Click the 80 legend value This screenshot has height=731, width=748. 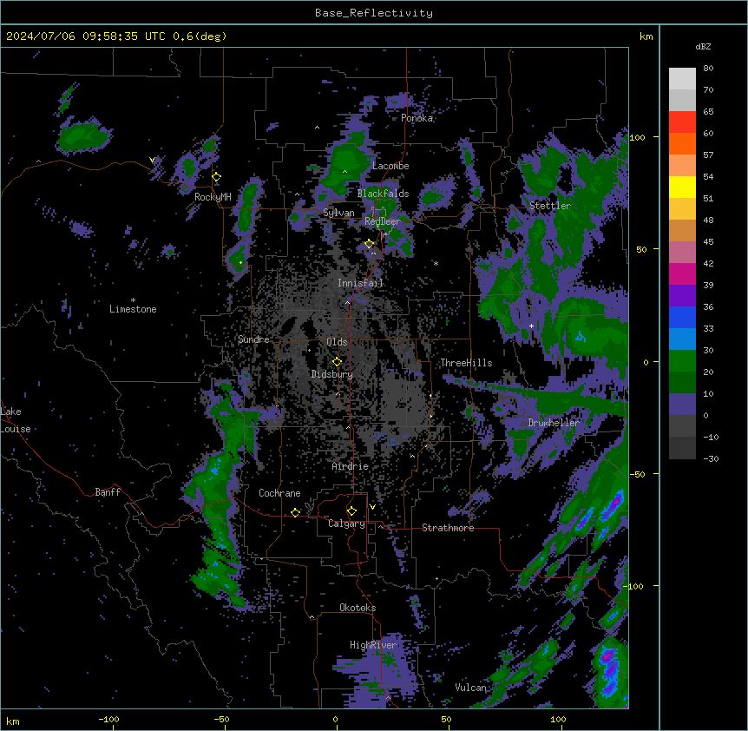[x=708, y=69]
